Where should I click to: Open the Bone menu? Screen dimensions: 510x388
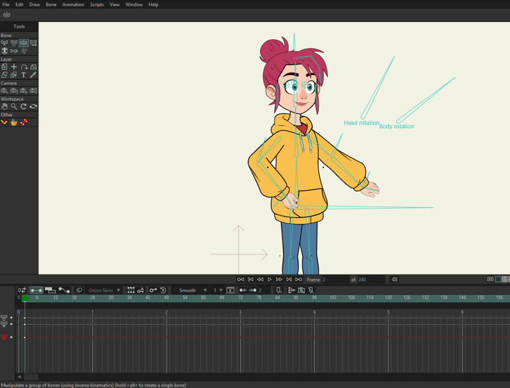point(51,5)
